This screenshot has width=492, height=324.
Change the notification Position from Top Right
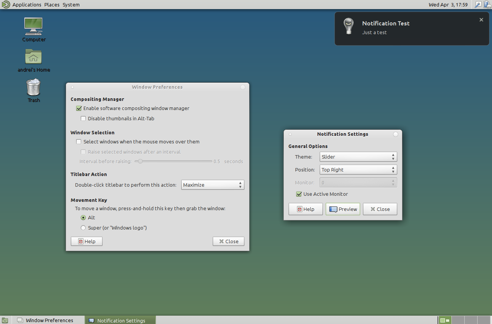(x=358, y=170)
